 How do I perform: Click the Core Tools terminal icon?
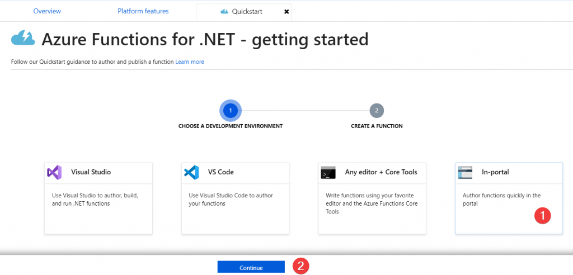tap(328, 172)
